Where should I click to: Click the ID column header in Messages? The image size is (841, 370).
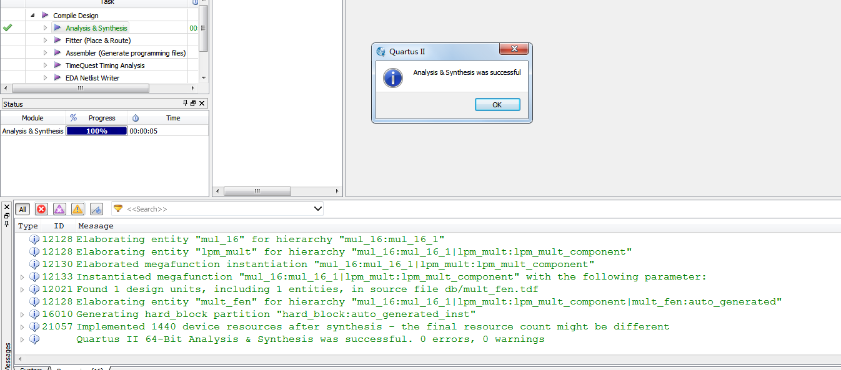click(59, 226)
